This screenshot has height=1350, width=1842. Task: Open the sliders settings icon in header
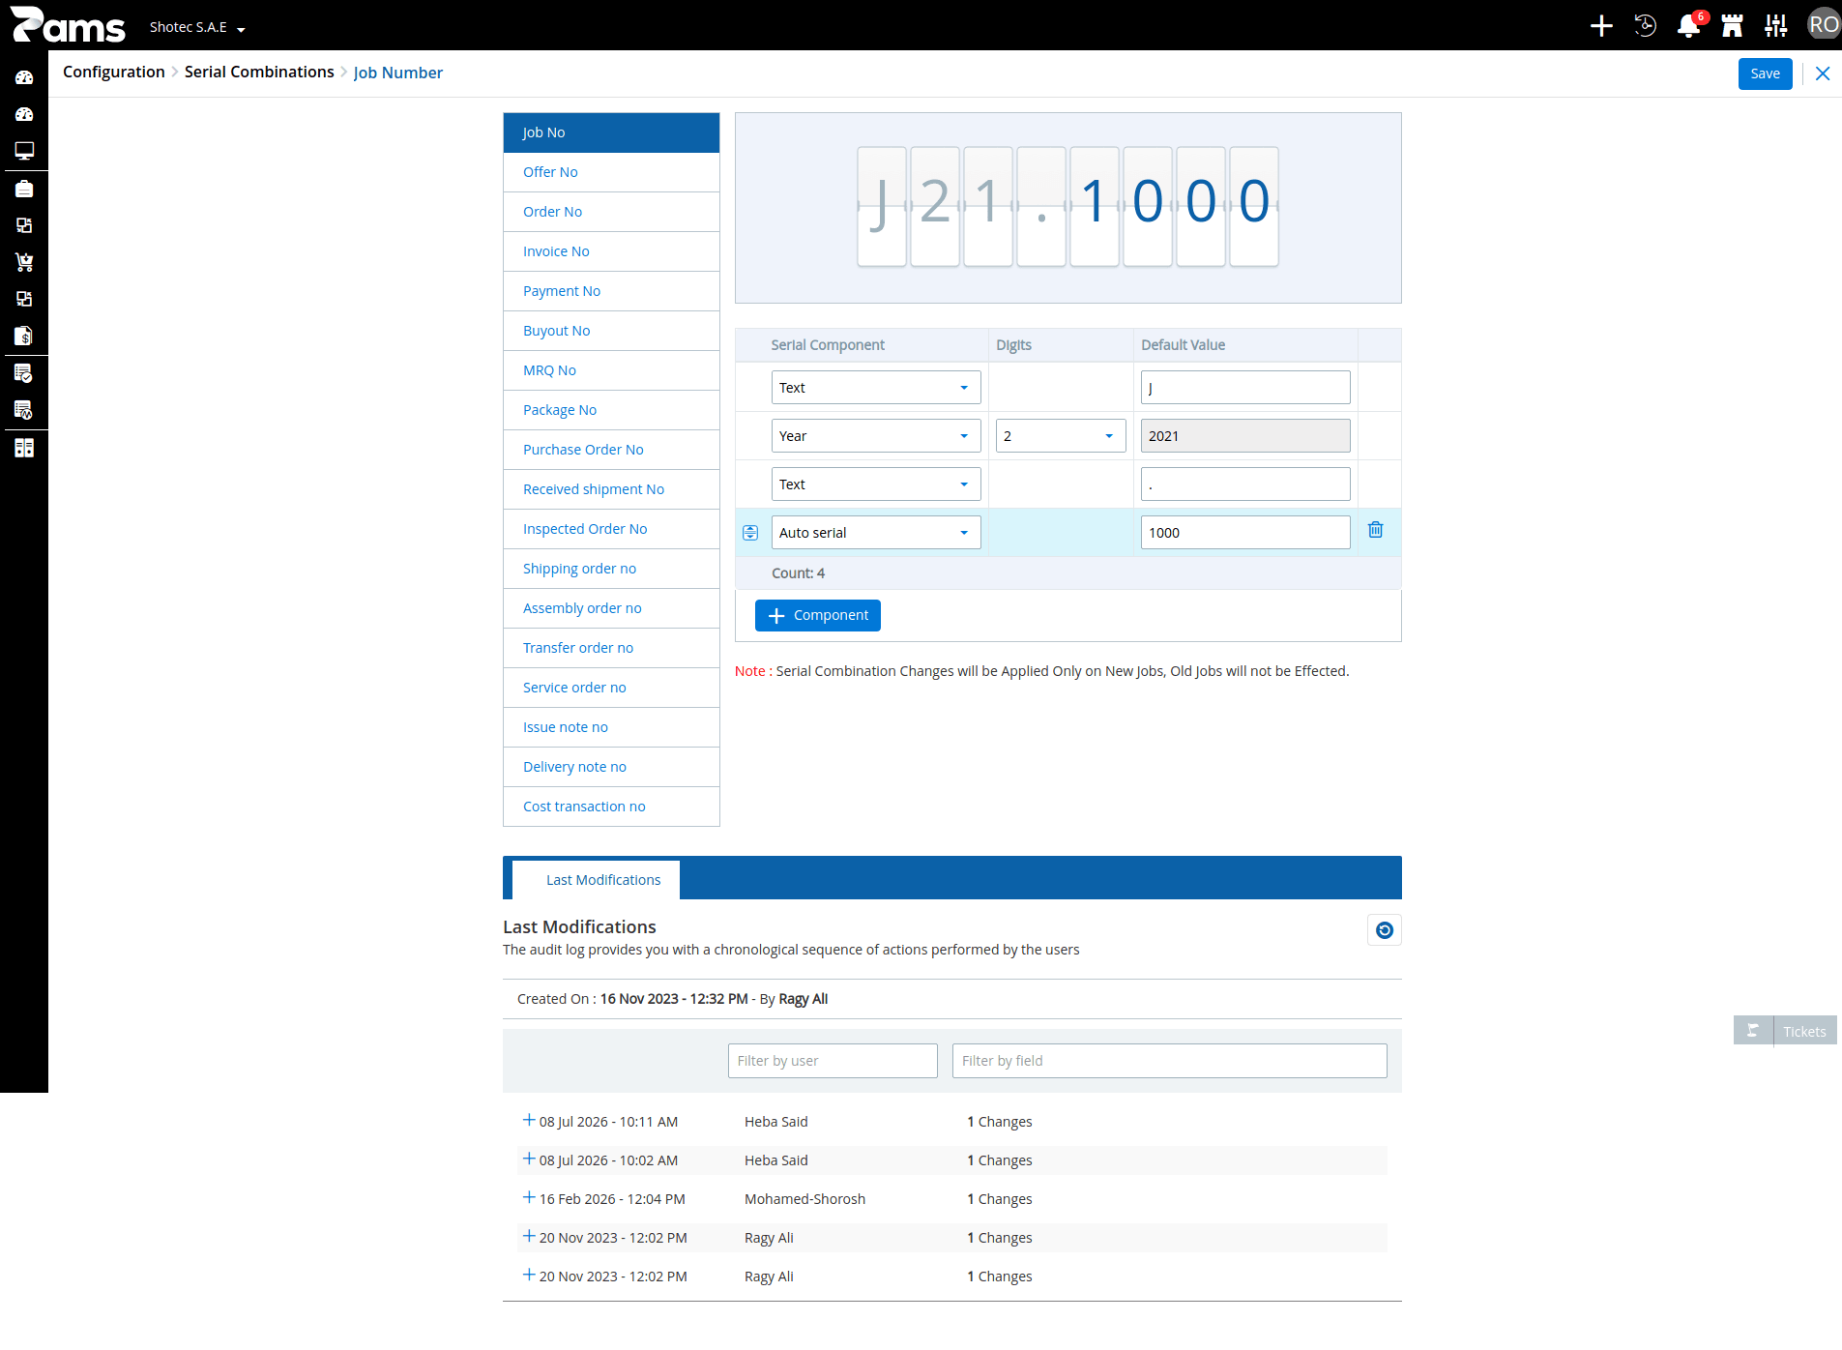[x=1775, y=25]
